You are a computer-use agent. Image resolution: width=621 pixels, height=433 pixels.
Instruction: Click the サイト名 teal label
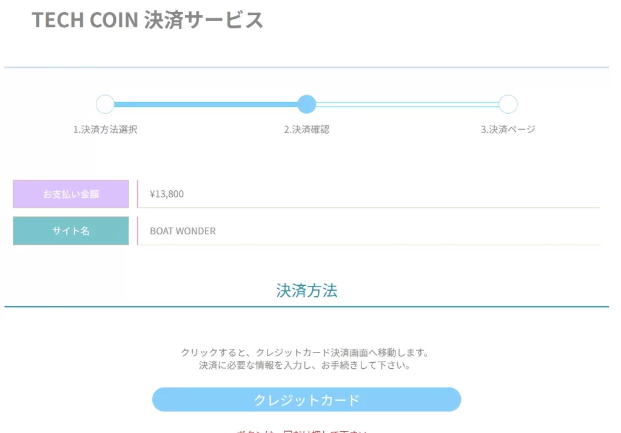pyautogui.click(x=70, y=231)
